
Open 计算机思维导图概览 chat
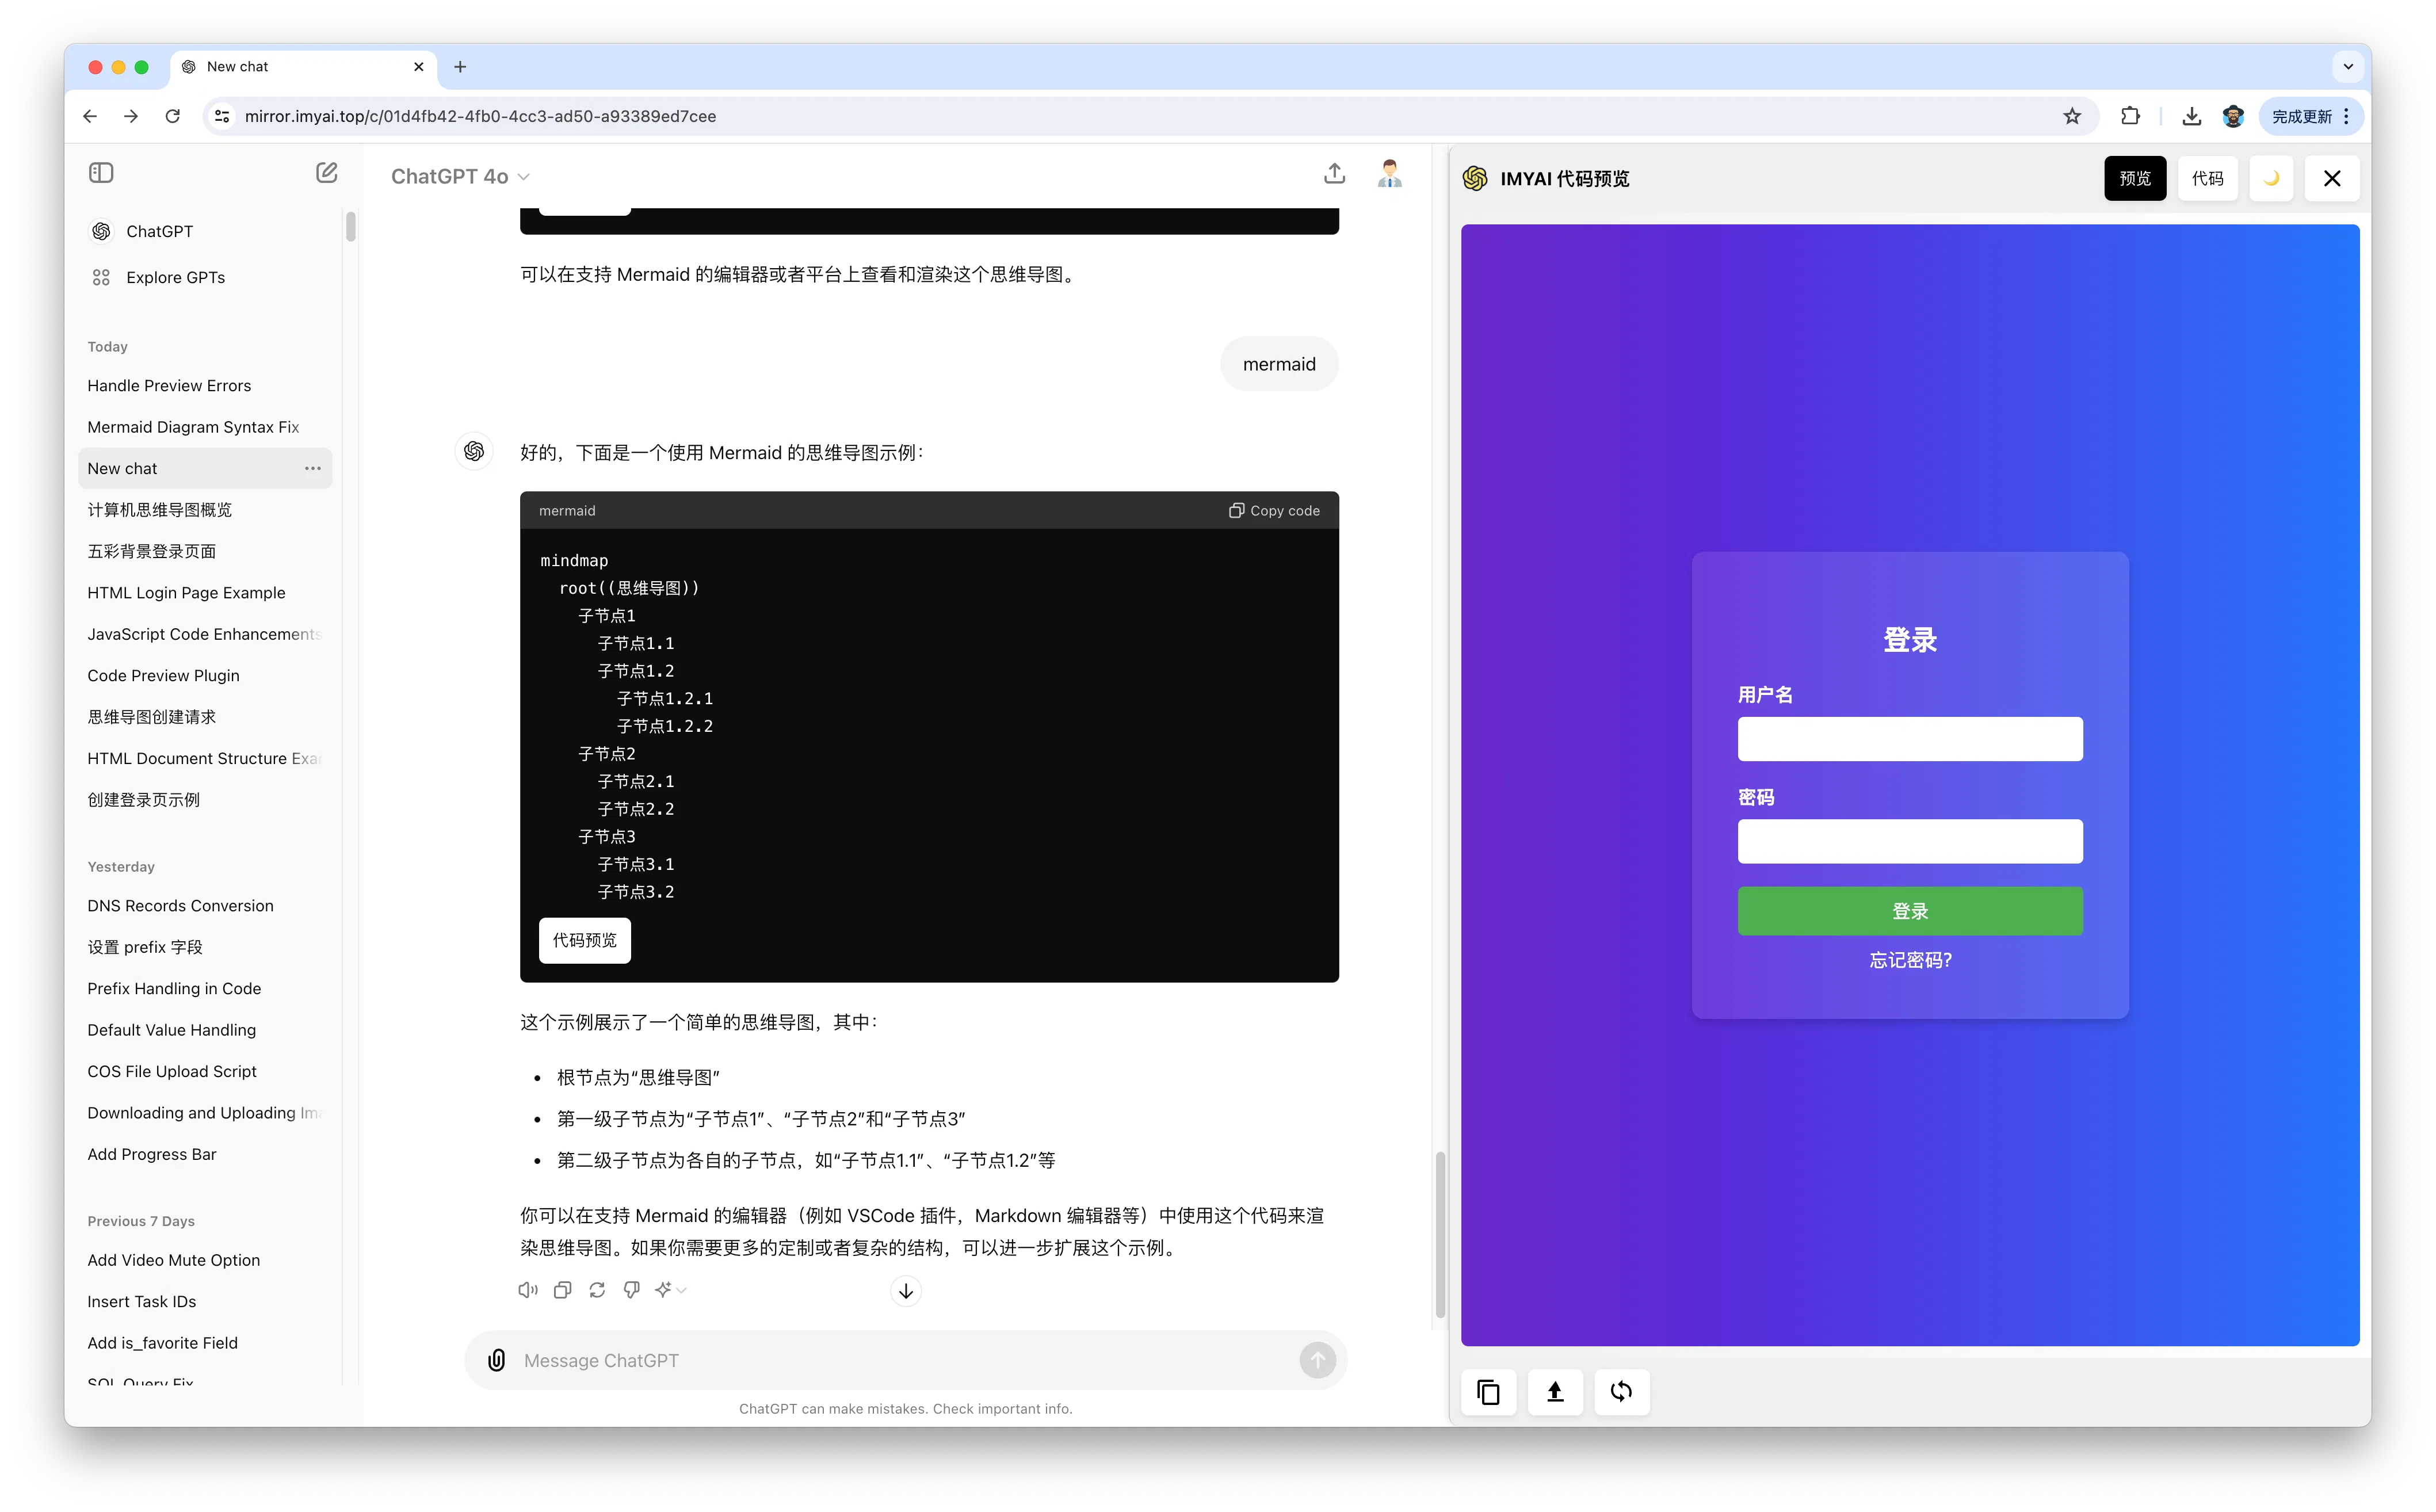coord(205,510)
